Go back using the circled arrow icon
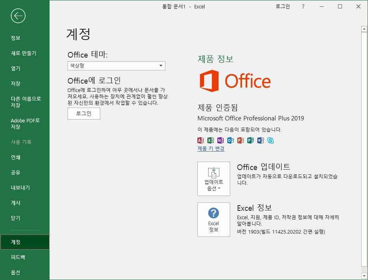The image size is (368, 280). (18, 16)
